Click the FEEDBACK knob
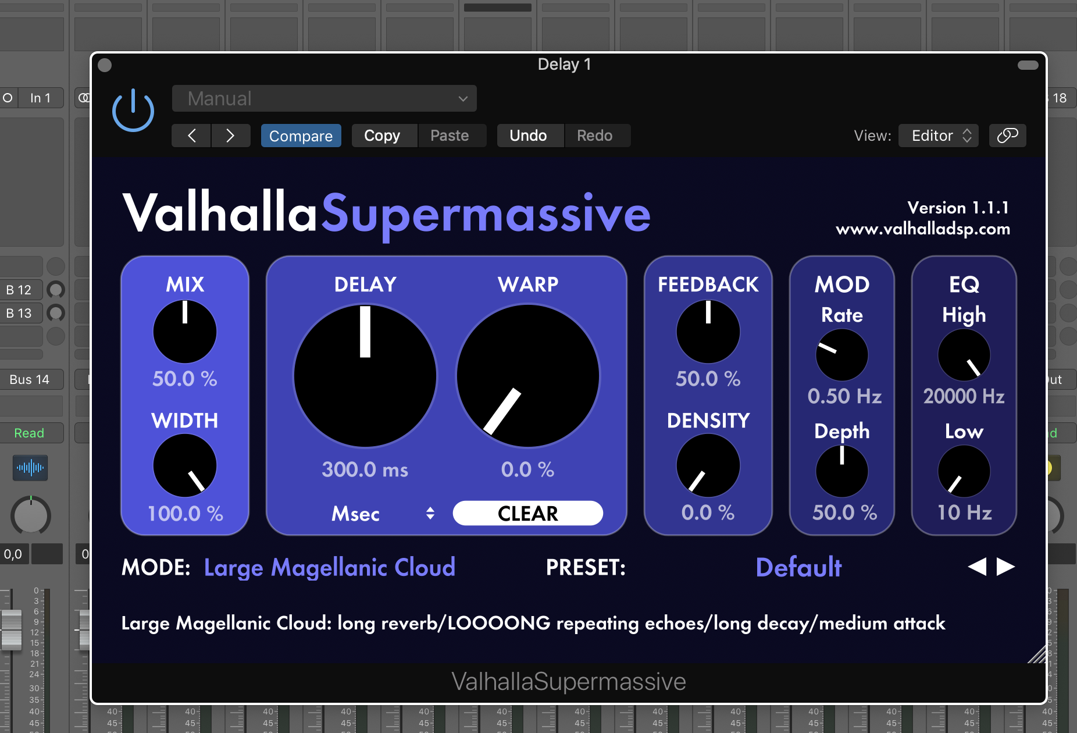Viewport: 1077px width, 733px height. click(708, 332)
